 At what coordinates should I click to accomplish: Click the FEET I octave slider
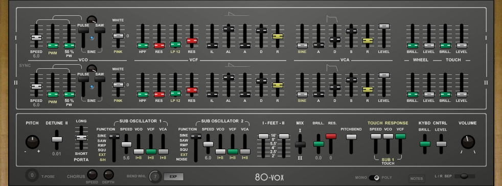(263, 136)
